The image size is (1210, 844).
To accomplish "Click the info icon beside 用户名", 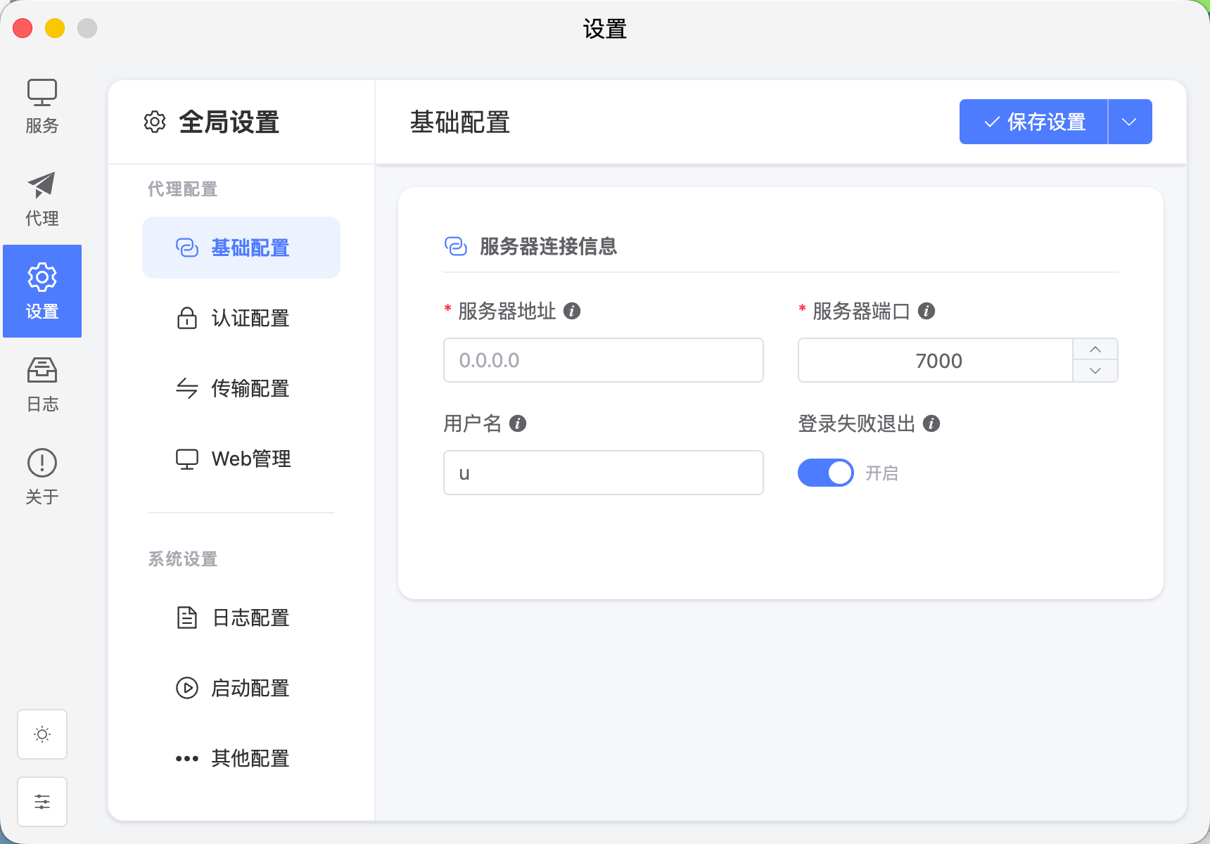I will (518, 423).
